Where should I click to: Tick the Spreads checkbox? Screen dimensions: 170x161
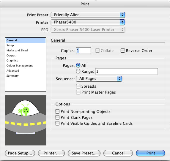click(78, 86)
